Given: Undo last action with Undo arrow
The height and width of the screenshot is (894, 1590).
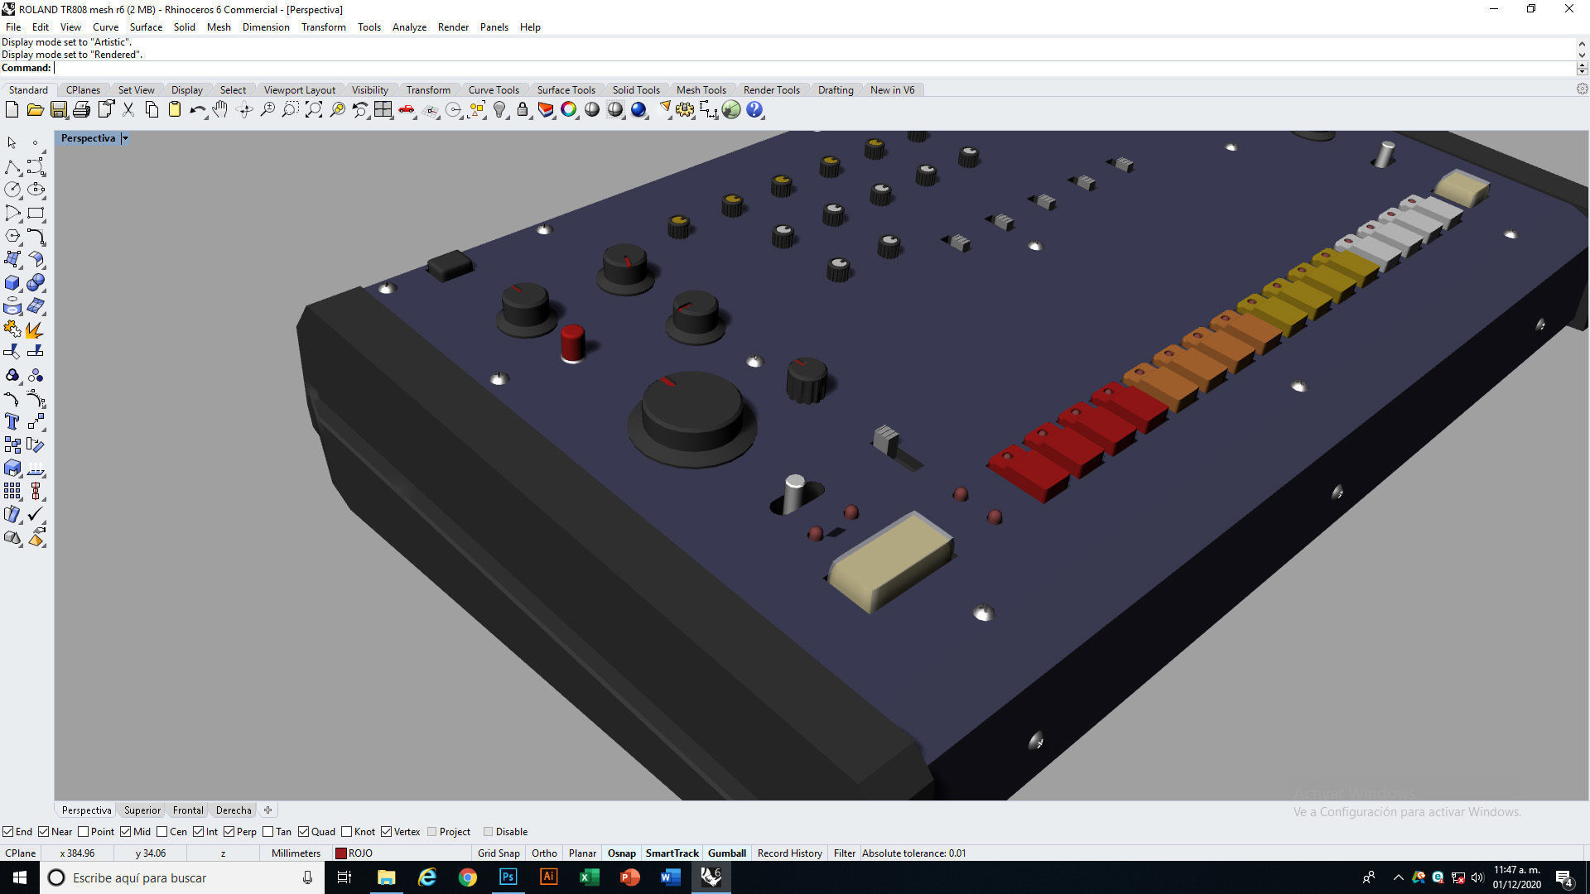Looking at the screenshot, I should click(x=197, y=109).
